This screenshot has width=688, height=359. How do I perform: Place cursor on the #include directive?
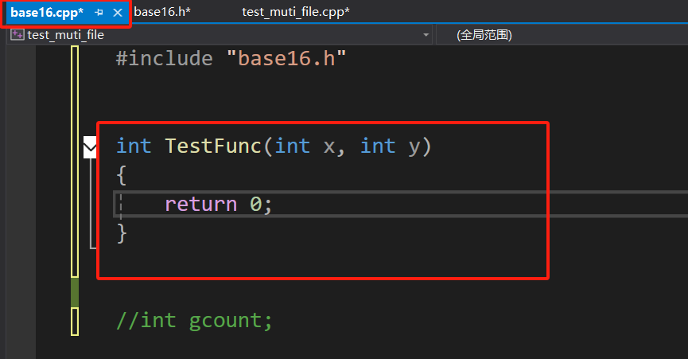(x=164, y=58)
